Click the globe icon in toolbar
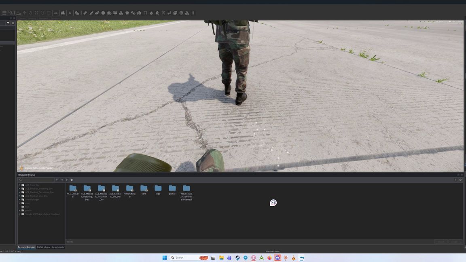This screenshot has height=262, width=466. point(181,13)
